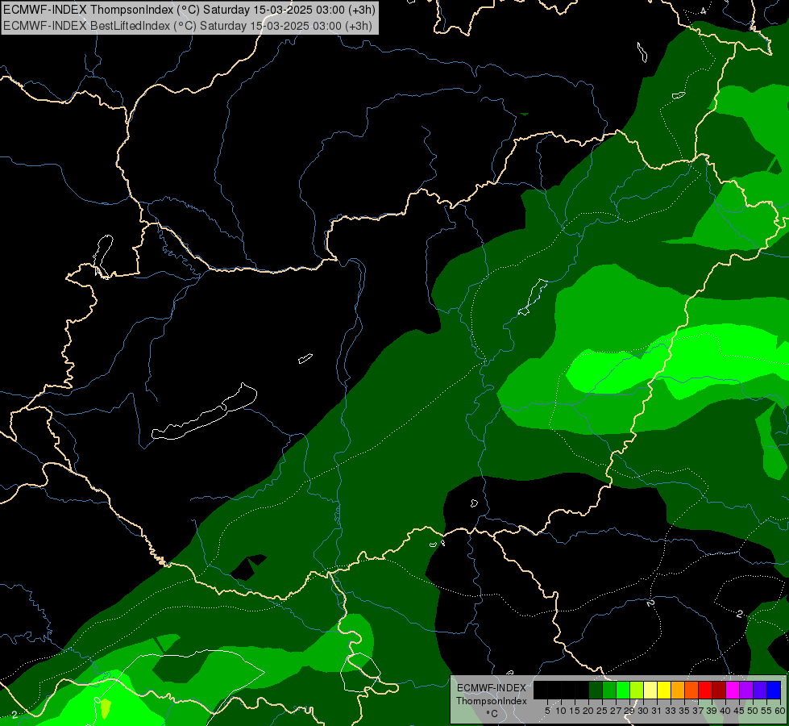Click legend scale value "40"
Viewport: 789px width, 726px height.
(725, 711)
